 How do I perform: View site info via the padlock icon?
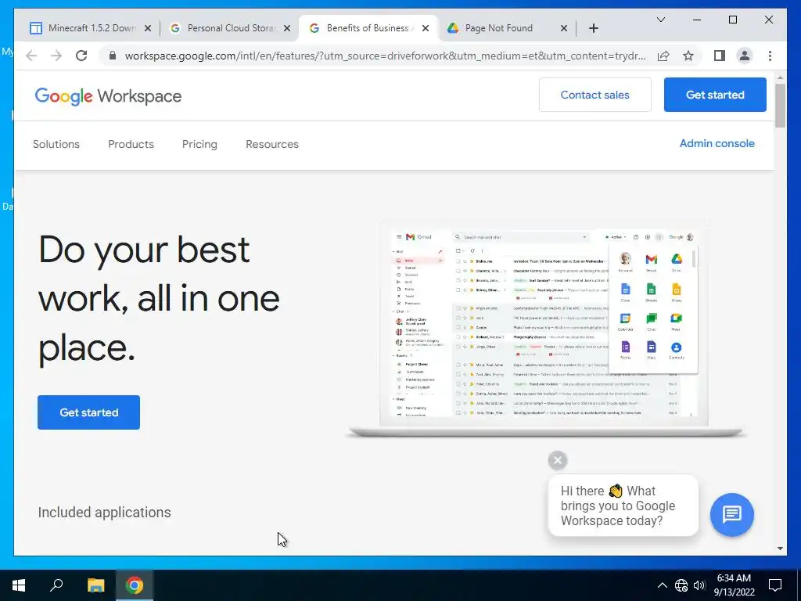pos(113,56)
